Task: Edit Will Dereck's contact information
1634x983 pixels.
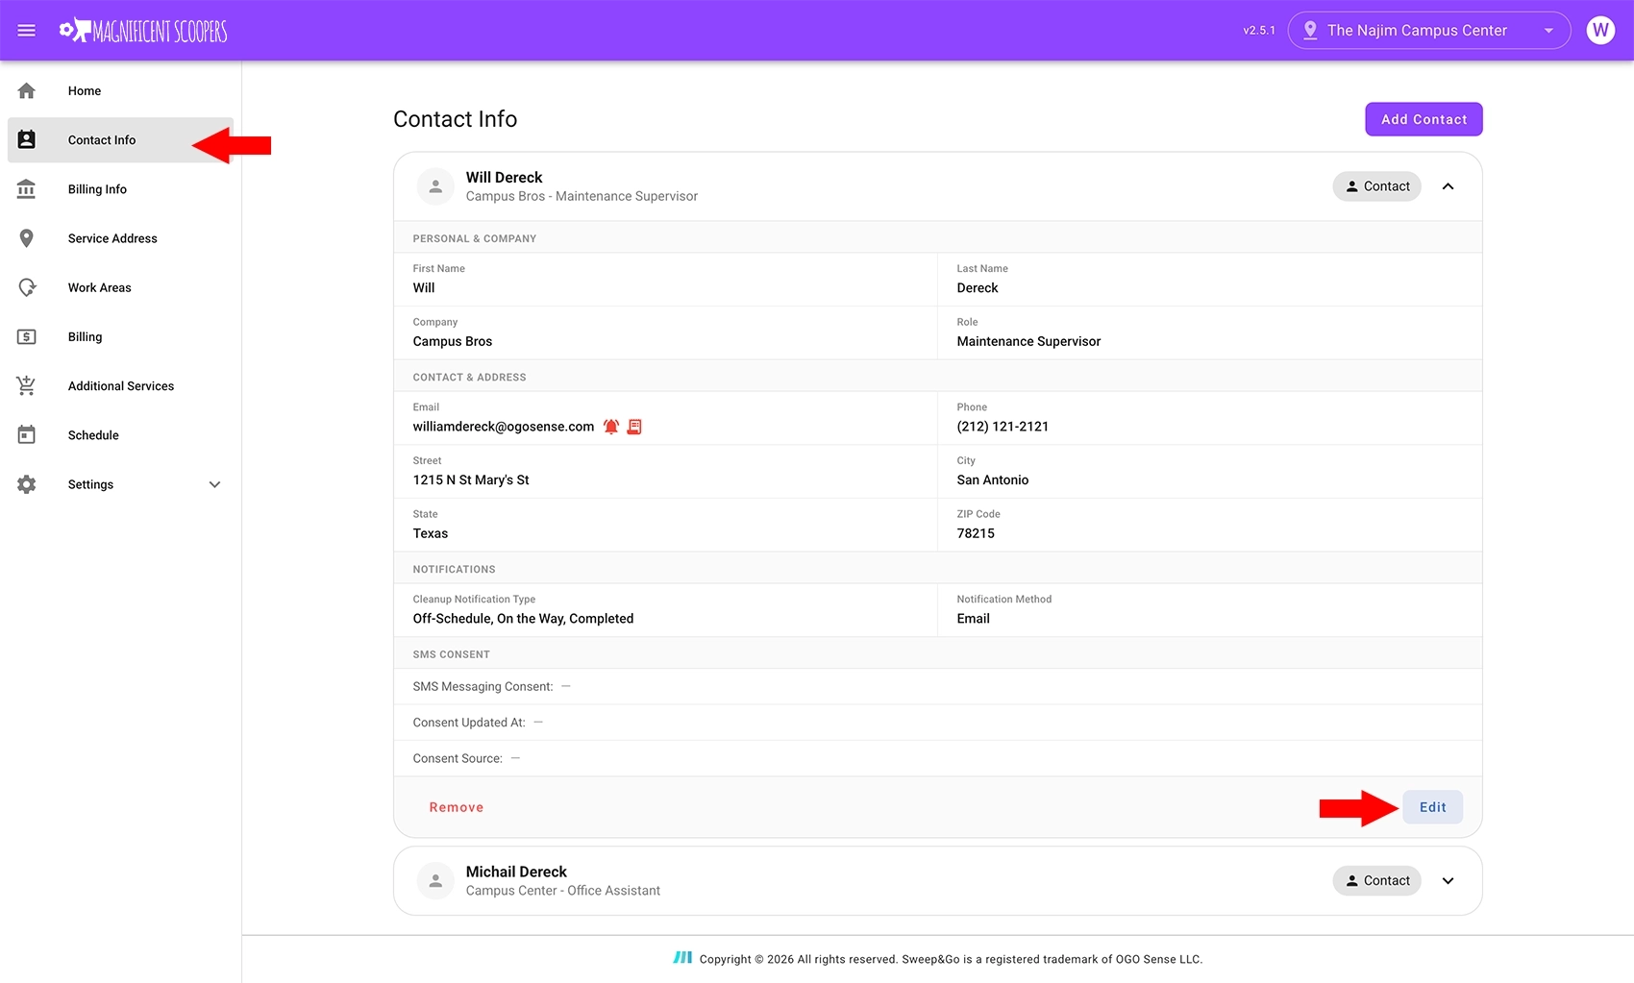Action: pos(1432,807)
